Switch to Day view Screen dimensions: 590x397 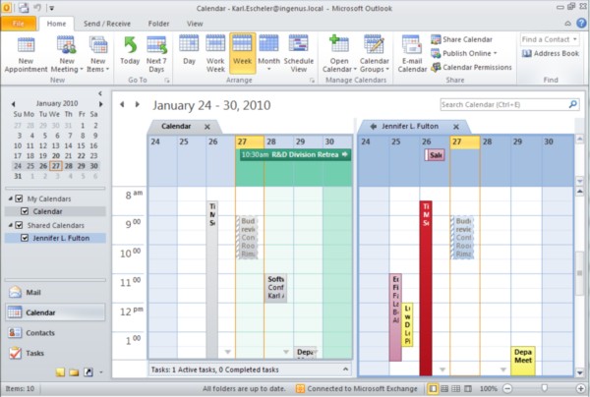click(189, 50)
